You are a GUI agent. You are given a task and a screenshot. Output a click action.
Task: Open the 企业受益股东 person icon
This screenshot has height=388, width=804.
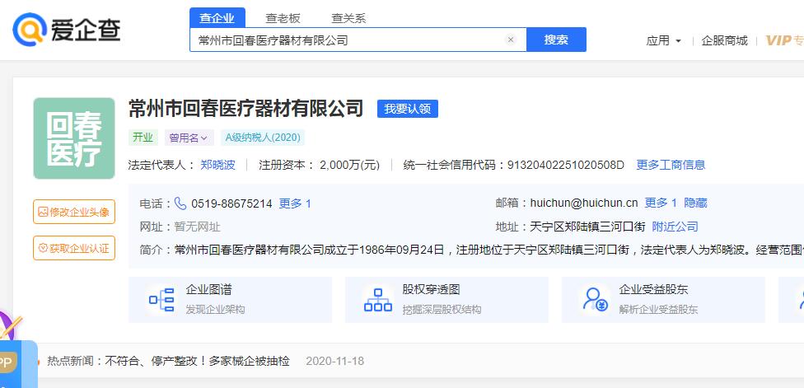[595, 300]
